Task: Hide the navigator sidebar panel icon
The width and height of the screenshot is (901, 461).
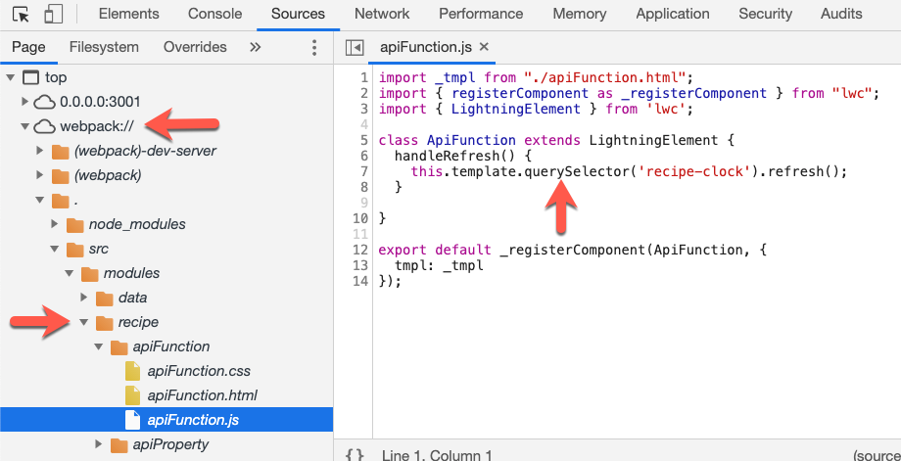Action: point(356,48)
